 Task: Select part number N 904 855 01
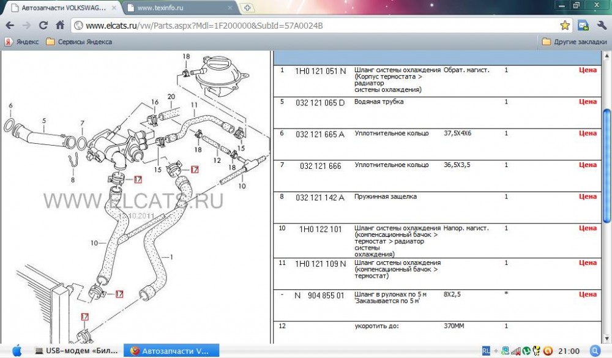[x=319, y=296]
